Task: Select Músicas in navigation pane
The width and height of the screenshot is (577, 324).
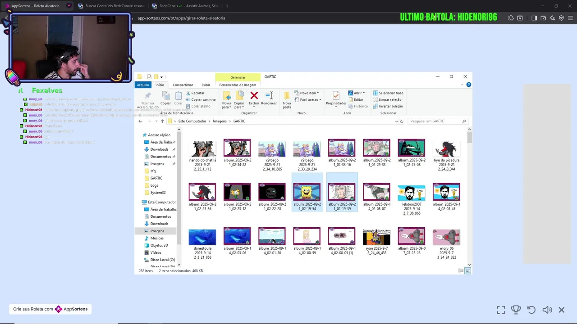Action: click(157, 238)
